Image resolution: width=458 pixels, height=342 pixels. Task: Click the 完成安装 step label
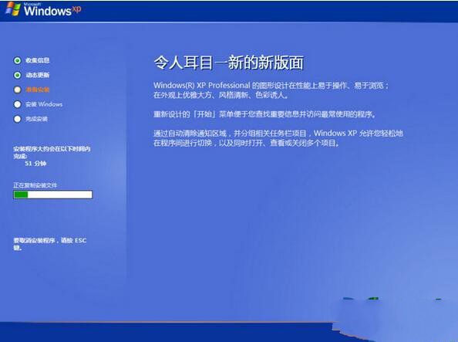(36, 119)
